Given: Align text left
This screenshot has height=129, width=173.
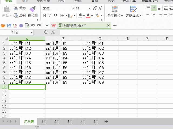Looking at the screenshot, I should point(148,16).
